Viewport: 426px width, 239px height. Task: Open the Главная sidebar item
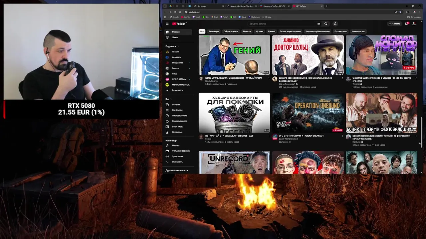pos(178,32)
